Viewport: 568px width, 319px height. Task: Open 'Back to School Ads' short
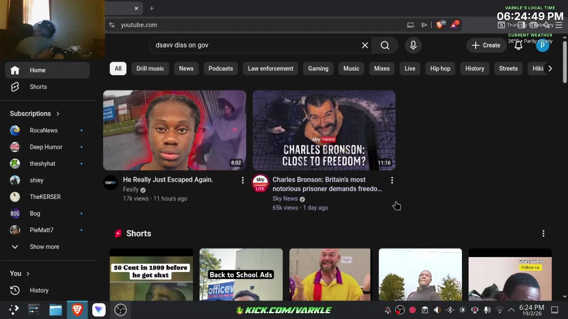241,275
